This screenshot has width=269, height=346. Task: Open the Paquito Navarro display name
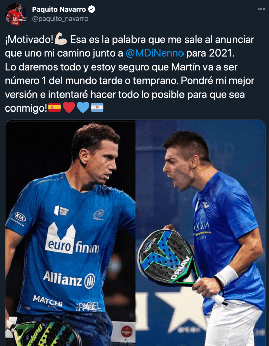tap(59, 9)
